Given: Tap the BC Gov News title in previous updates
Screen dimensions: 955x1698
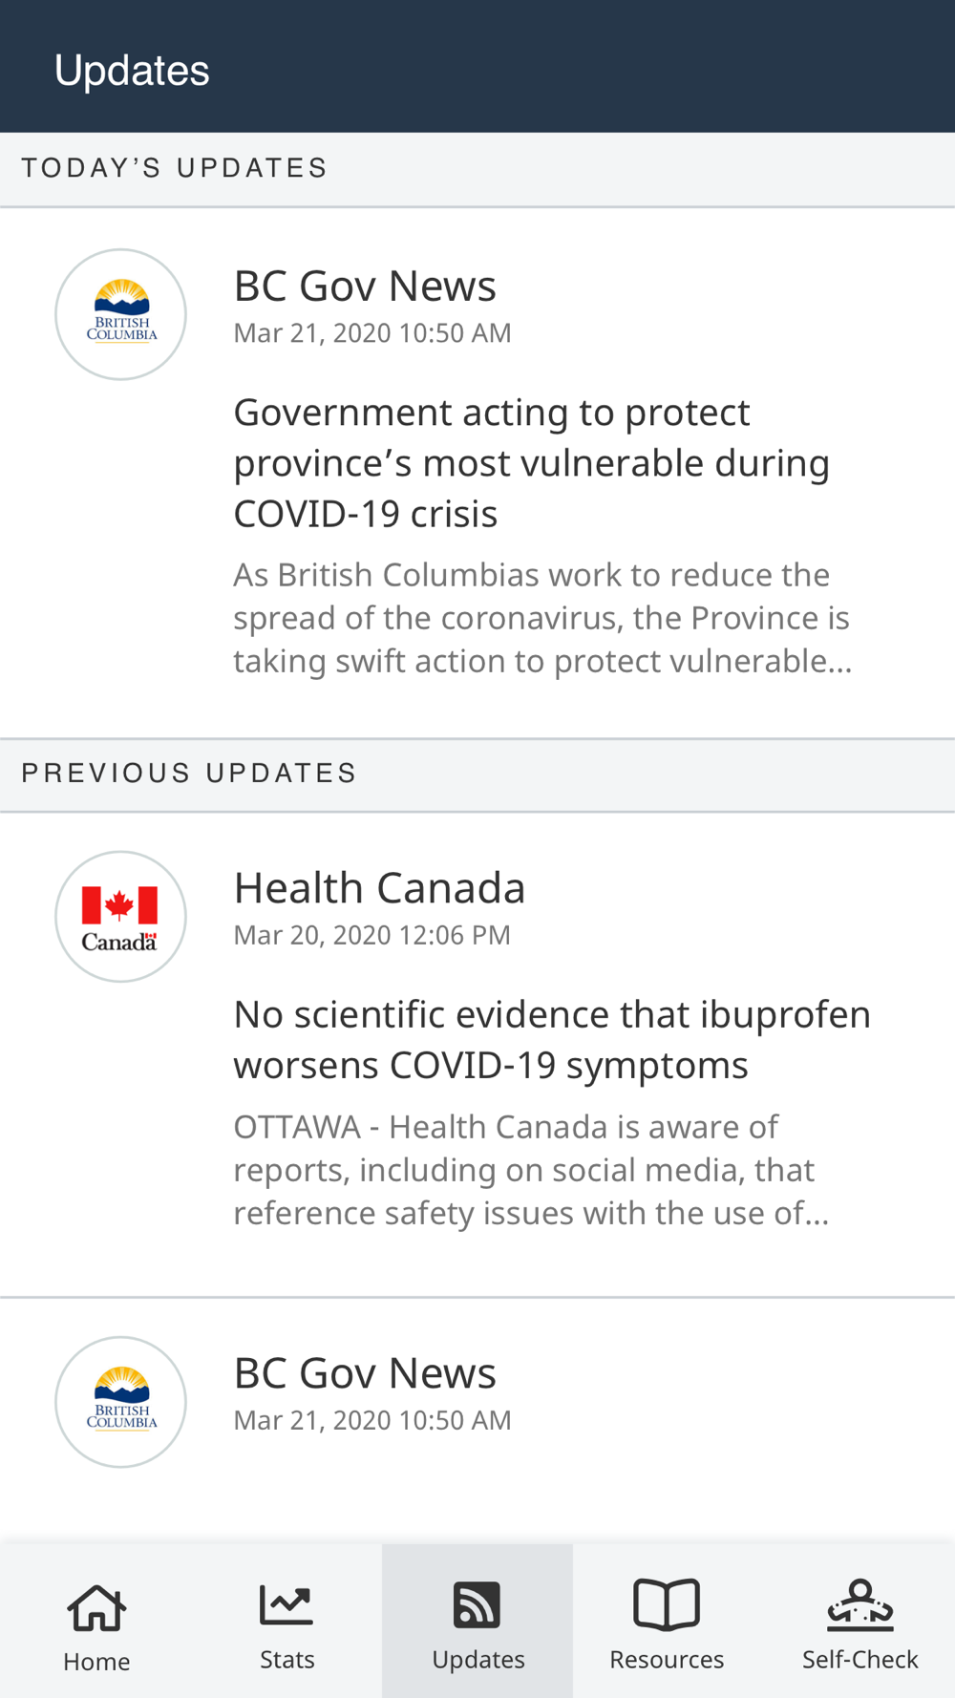Looking at the screenshot, I should tap(365, 1373).
